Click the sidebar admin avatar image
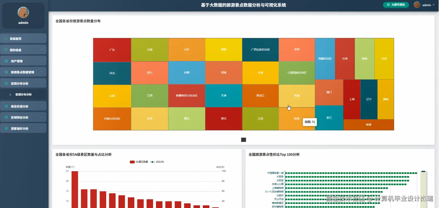This screenshot has height=208, width=439. (23, 12)
